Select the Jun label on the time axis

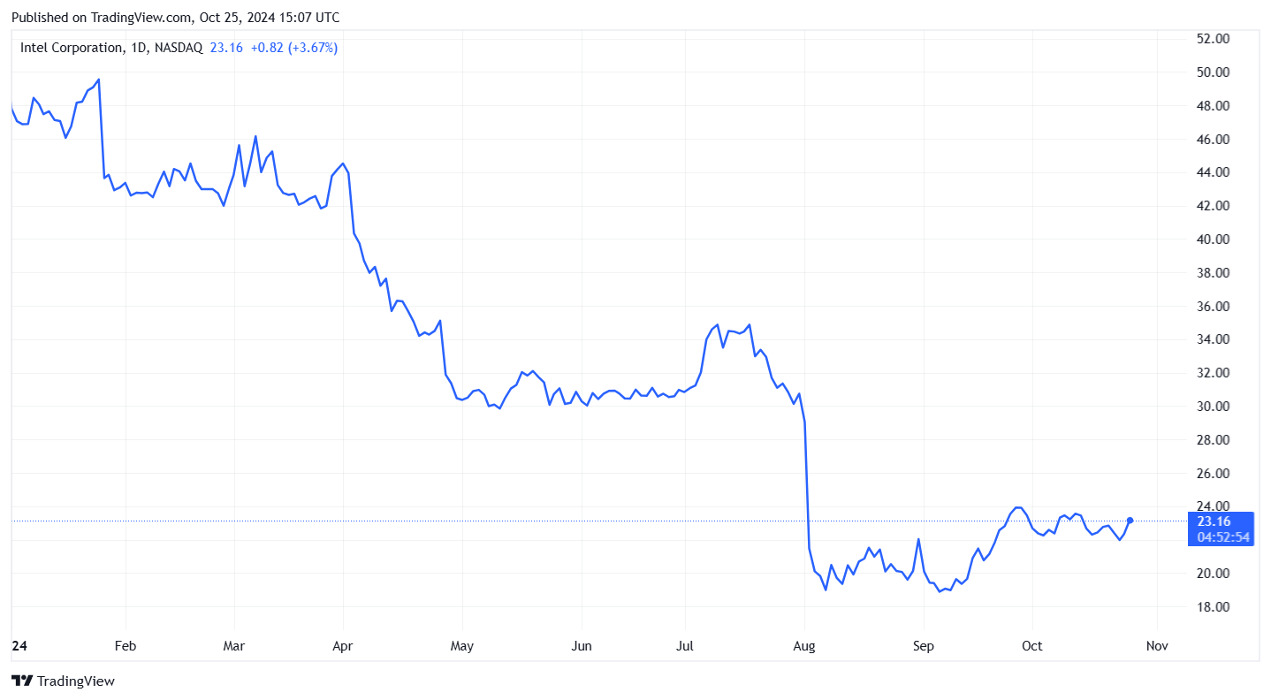[582, 646]
